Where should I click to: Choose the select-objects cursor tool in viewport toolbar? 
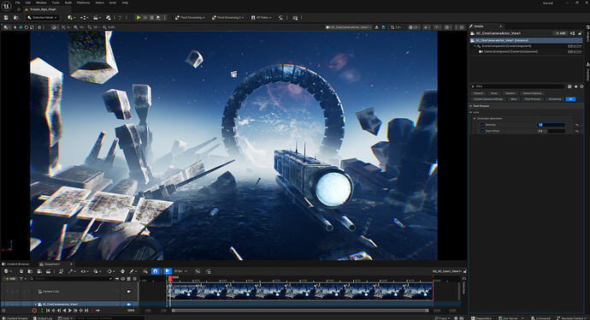pos(15,27)
